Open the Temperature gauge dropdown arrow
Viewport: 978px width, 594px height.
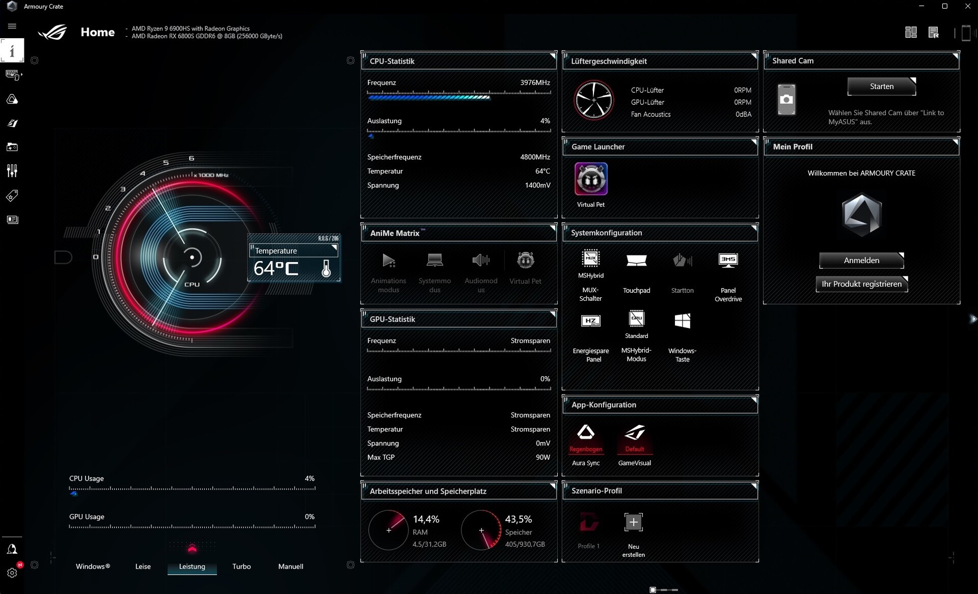pyautogui.click(x=334, y=247)
